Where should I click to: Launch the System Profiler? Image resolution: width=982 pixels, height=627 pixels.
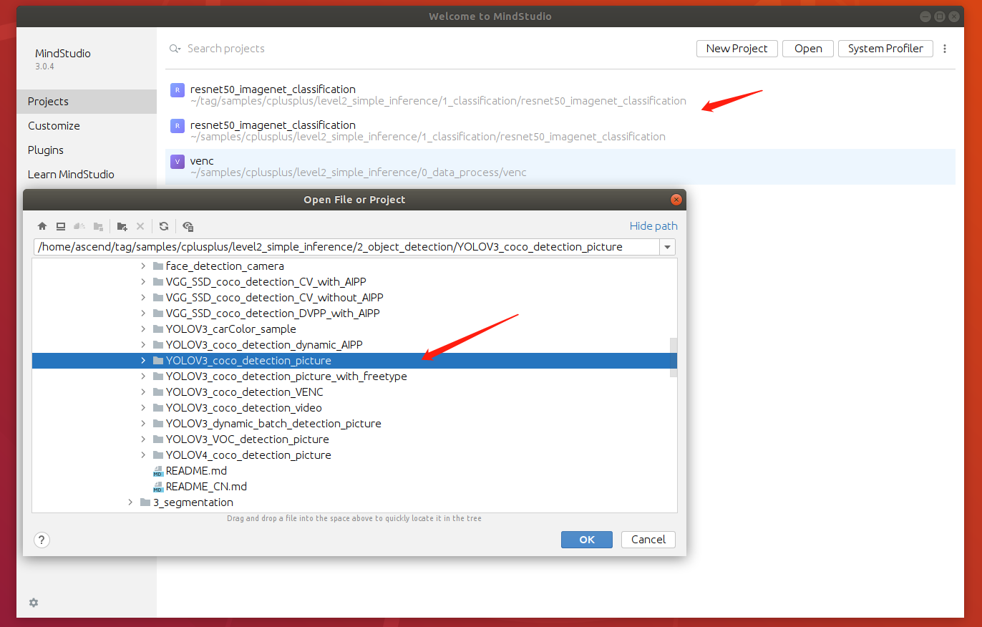(885, 49)
